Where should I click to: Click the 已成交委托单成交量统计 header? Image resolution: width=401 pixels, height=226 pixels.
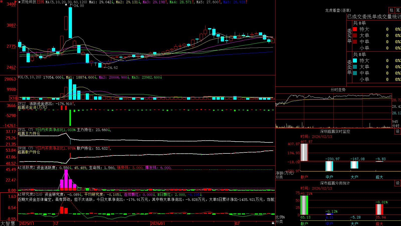(x=374, y=17)
